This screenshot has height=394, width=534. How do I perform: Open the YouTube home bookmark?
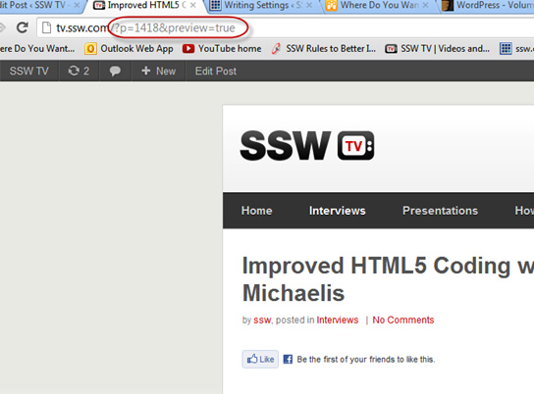222,49
